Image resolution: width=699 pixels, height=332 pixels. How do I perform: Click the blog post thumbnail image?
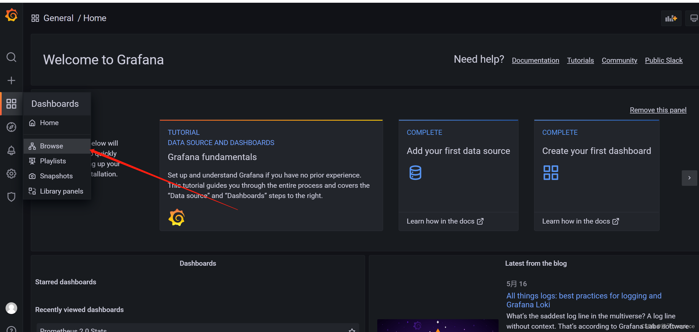coord(438,326)
